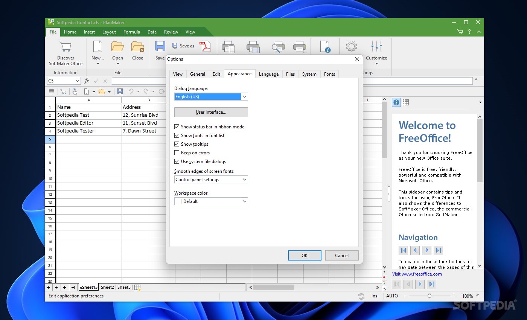Click the print preview magnifier icon
This screenshot has height=320, width=527.
[x=278, y=47]
